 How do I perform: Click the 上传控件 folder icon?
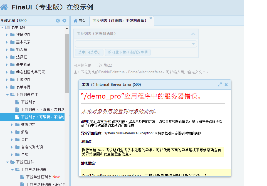pyautogui.click(x=12, y=80)
